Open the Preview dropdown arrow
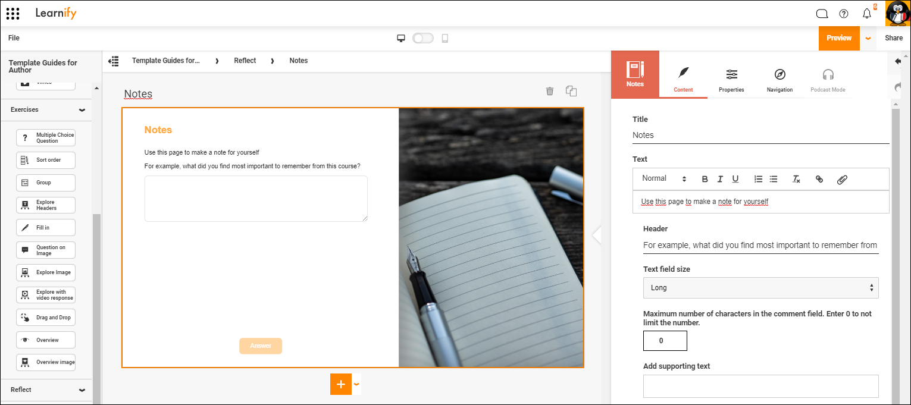 coord(868,38)
